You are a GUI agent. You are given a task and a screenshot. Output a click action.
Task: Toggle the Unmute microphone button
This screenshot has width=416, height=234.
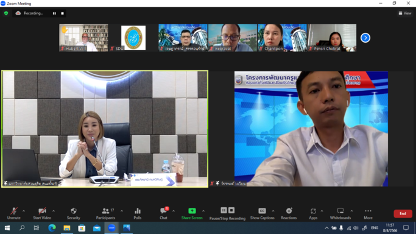(x=14, y=213)
